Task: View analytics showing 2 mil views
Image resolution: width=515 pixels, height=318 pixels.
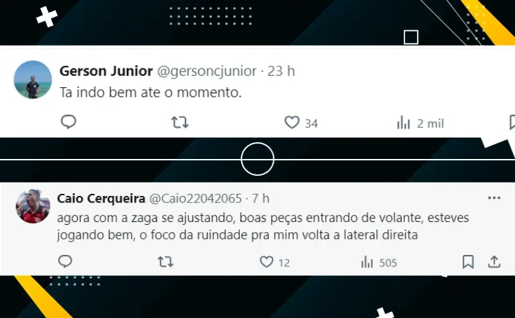Action: click(x=420, y=123)
